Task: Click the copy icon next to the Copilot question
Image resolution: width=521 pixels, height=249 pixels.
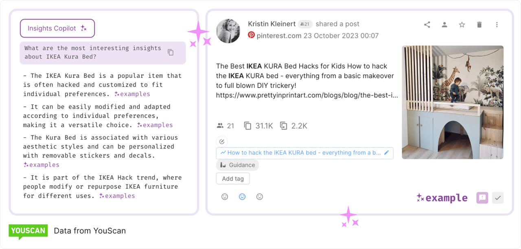Action: [x=171, y=53]
